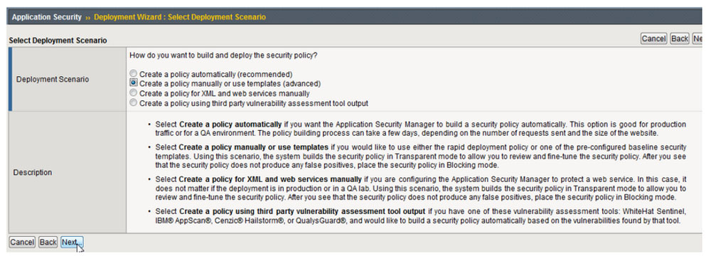Click the 'Description' row label
The width and height of the screenshot is (711, 261).
click(x=33, y=173)
